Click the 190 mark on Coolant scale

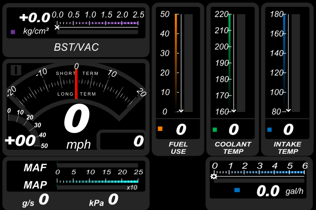point(222,63)
